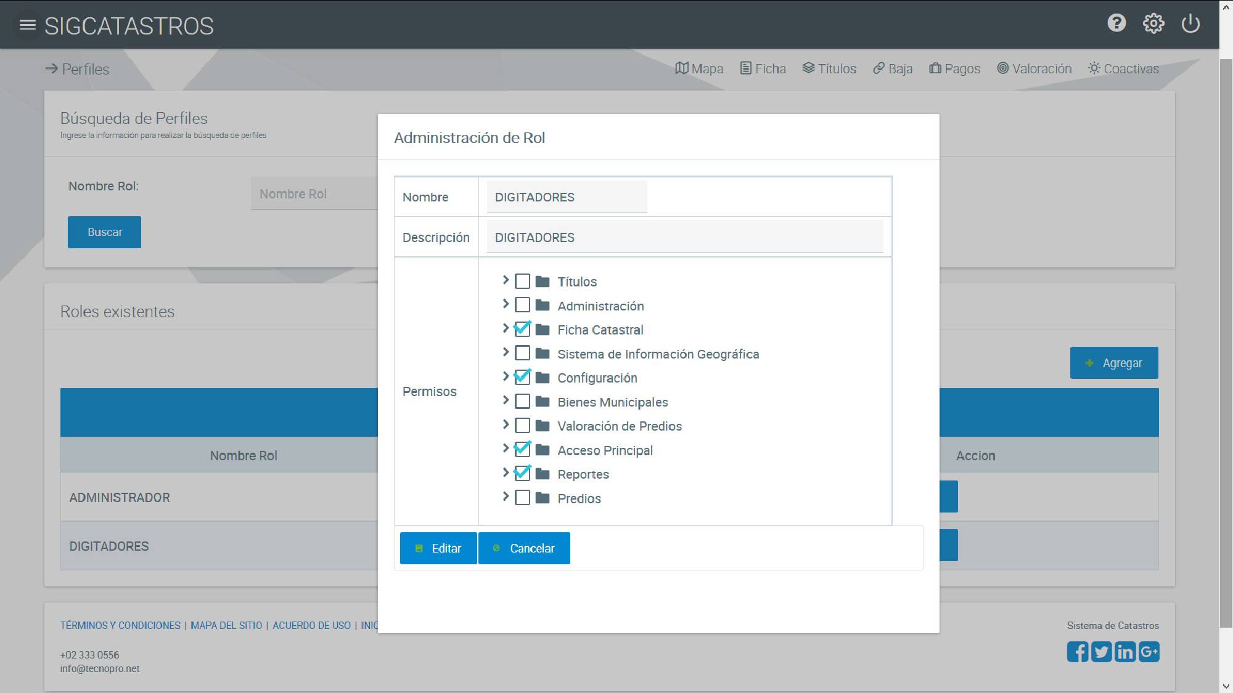This screenshot has height=693, width=1233.
Task: Click the Descripción field in the role dialog
Action: [685, 237]
